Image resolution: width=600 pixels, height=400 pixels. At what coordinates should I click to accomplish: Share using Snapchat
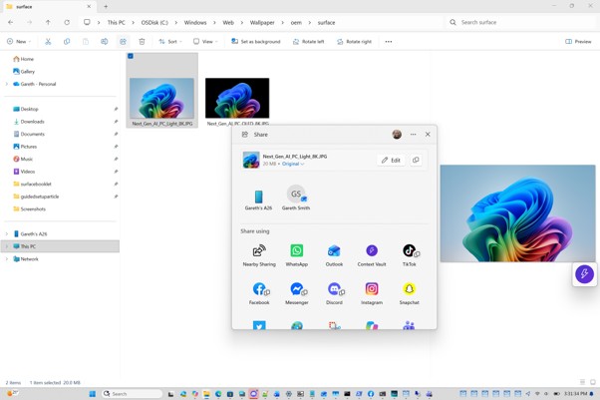pos(409,293)
